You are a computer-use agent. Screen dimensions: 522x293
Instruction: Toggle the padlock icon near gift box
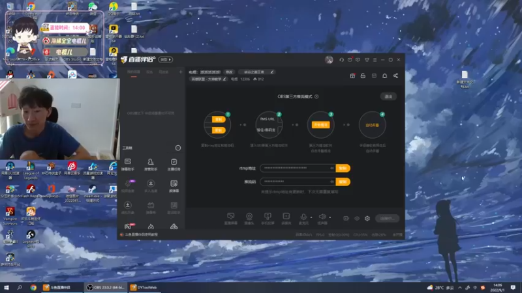click(363, 76)
